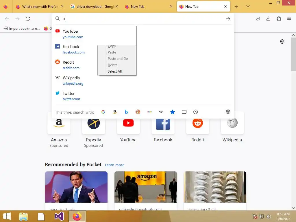Screen dimensions: 296x222
Task: Open Learn more Pocket link
Action: 114,165
